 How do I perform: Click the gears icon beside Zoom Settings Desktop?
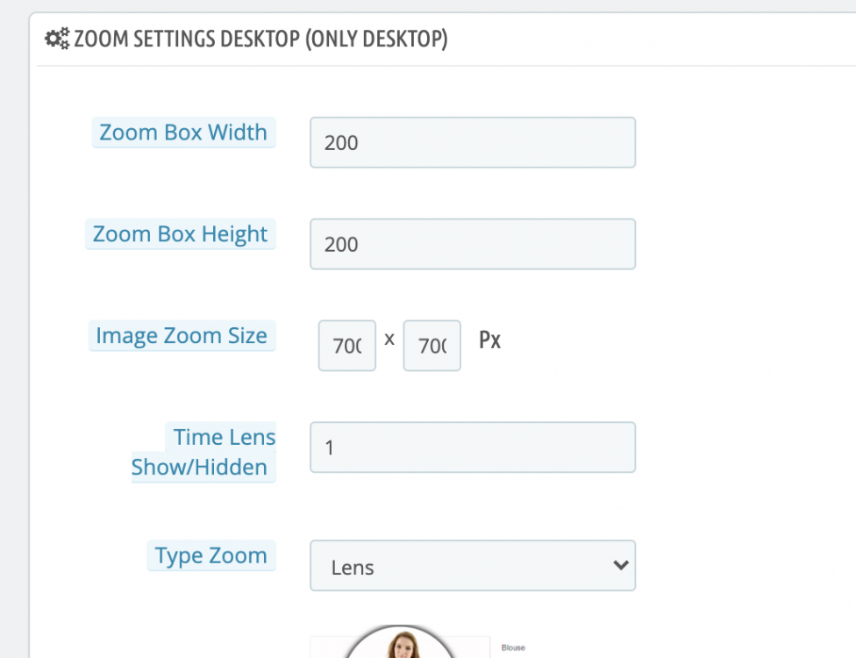(x=56, y=39)
